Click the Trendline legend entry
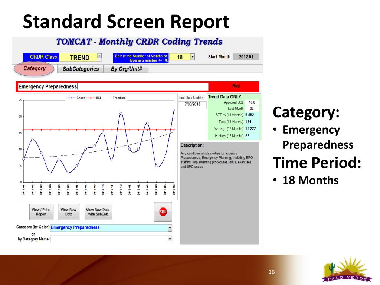The width and height of the screenshot is (380, 285). [x=114, y=98]
